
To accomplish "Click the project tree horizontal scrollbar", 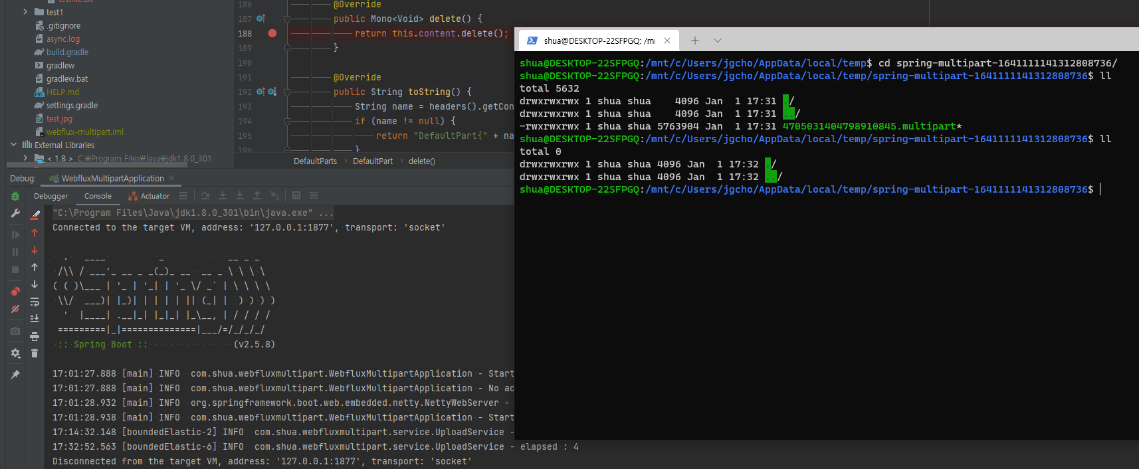I will coord(97,165).
